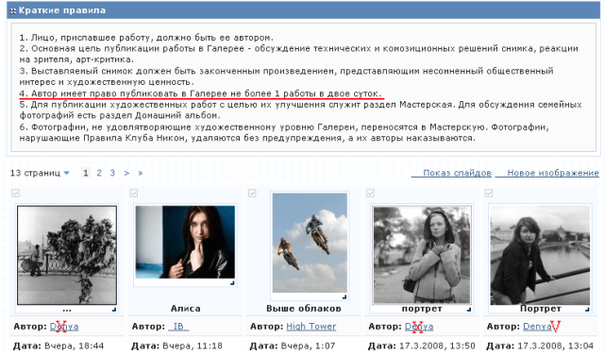This screenshot has width=604, height=355.
Task: Click the icon beside 'Краткие правила' header
Action: coord(13,11)
